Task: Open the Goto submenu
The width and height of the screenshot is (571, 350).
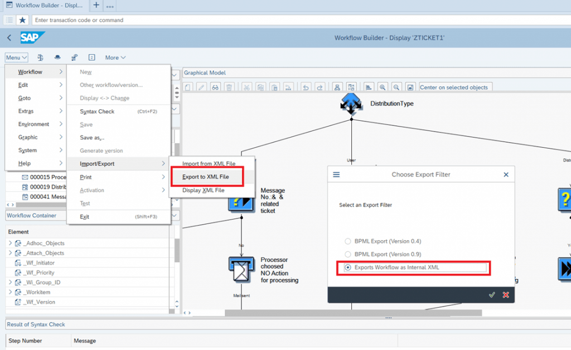Action: pyautogui.click(x=36, y=98)
